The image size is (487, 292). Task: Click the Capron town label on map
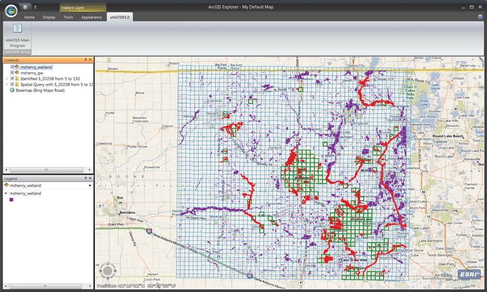[168, 126]
